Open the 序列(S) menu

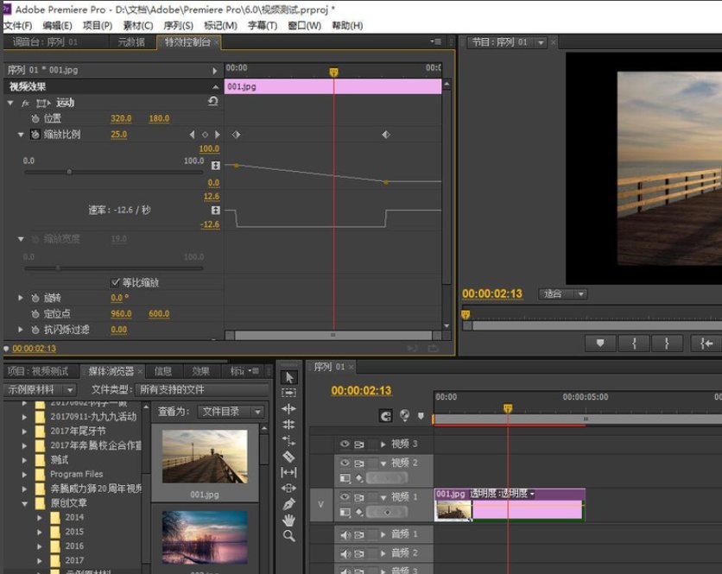click(177, 26)
